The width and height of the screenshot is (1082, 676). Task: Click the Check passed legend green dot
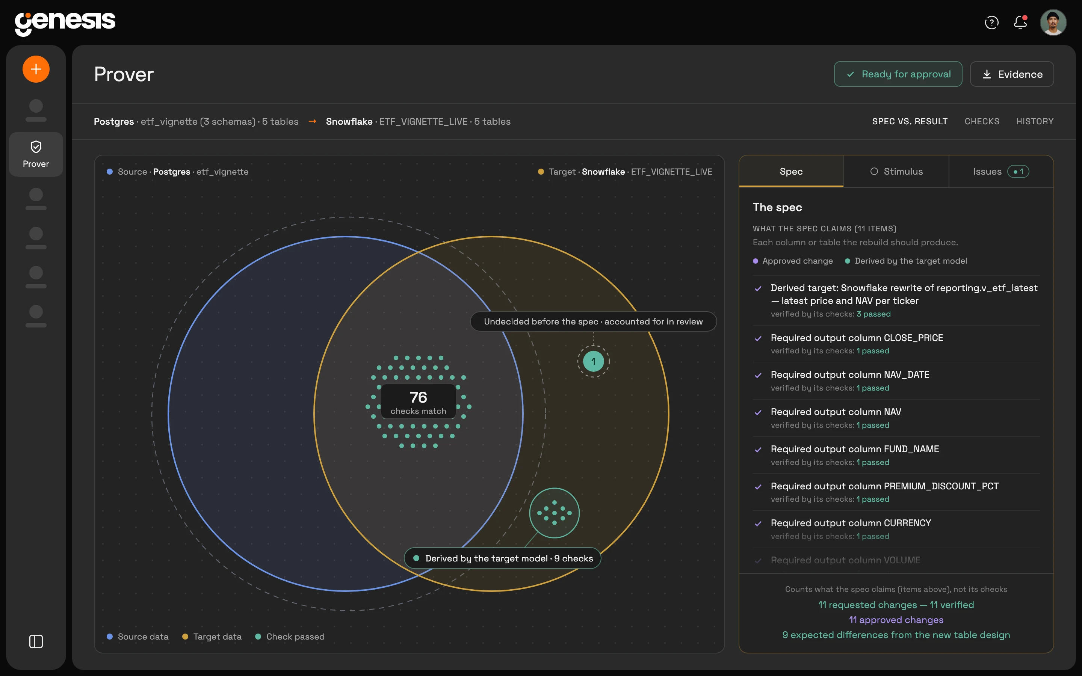(258, 637)
